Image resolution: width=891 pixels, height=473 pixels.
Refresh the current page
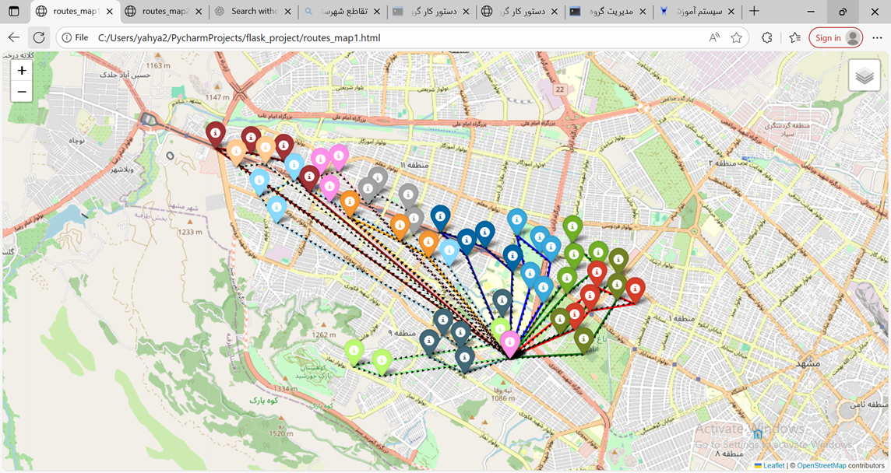39,37
